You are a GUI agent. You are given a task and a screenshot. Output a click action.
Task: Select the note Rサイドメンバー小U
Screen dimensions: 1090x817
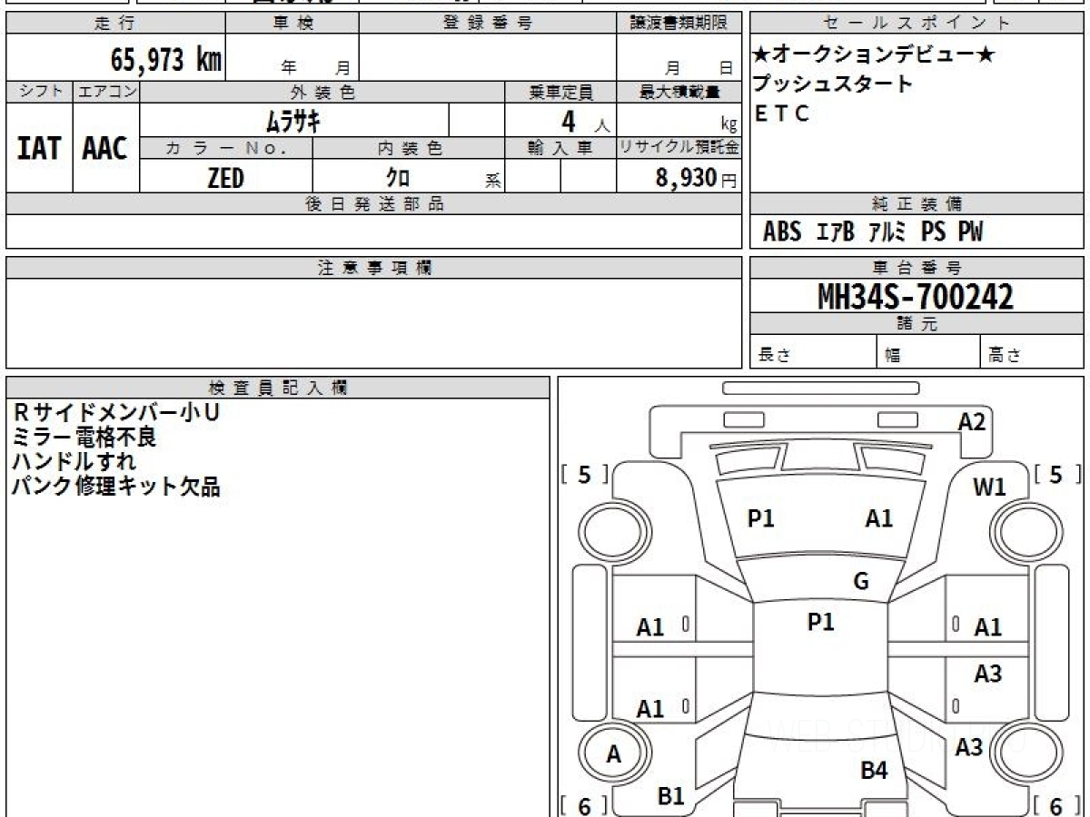116,412
